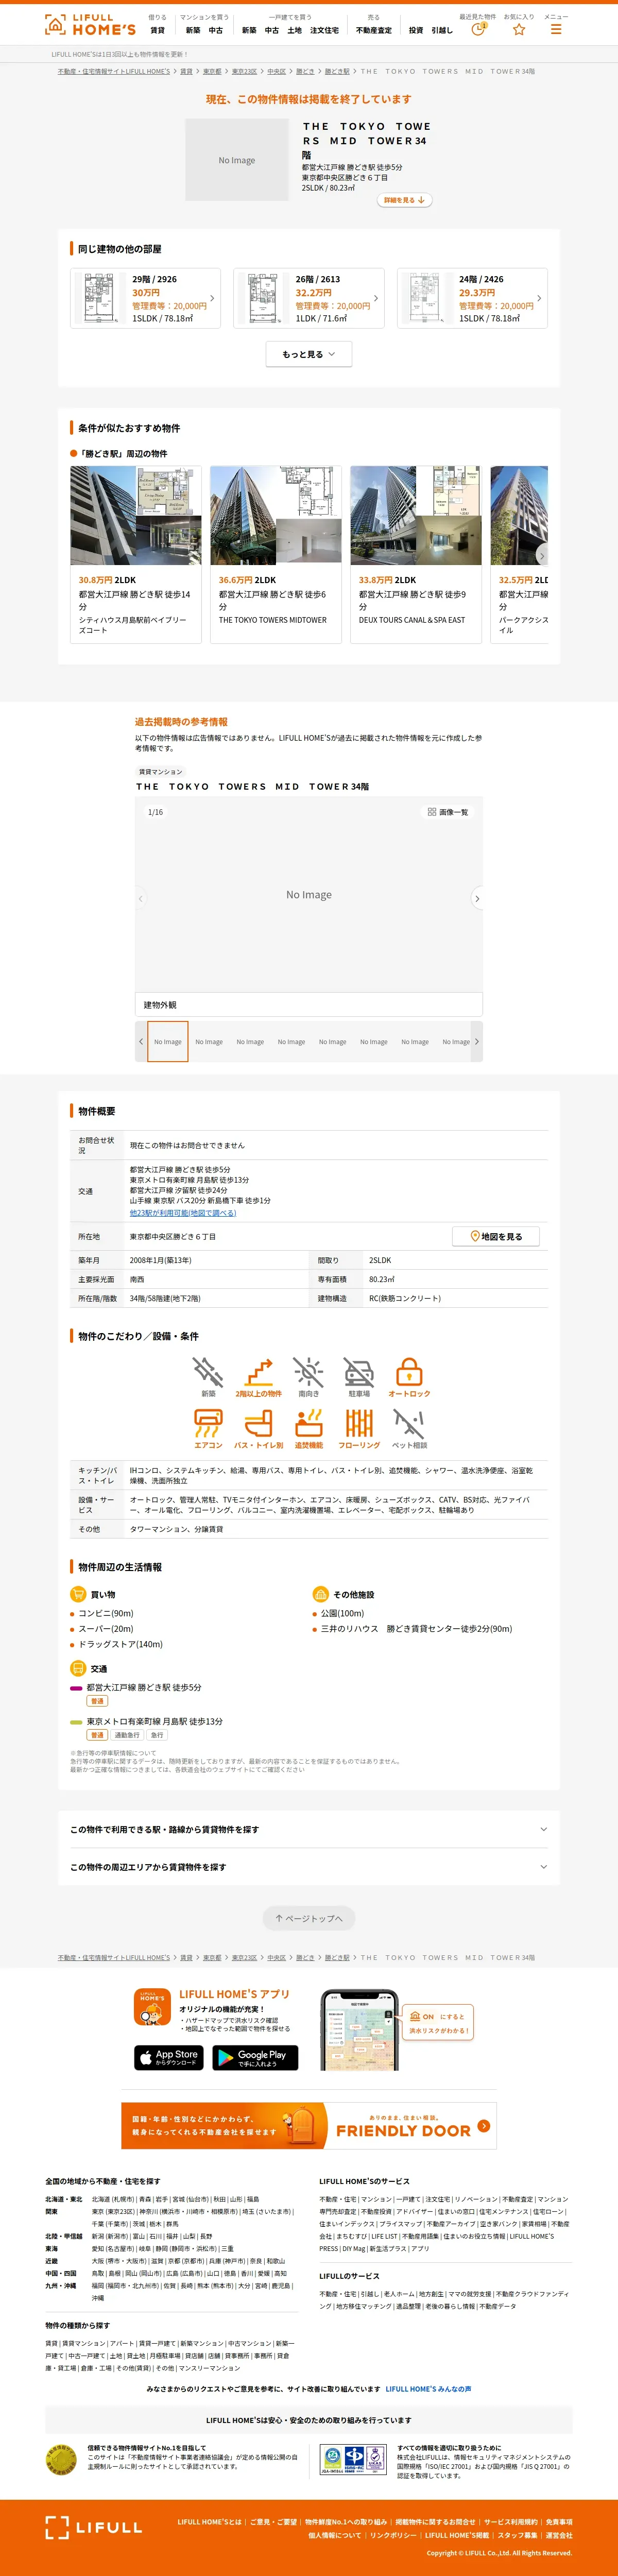Open the ON にすると洪水リスク toggle callout
618x2576 pixels.
pos(437,2022)
